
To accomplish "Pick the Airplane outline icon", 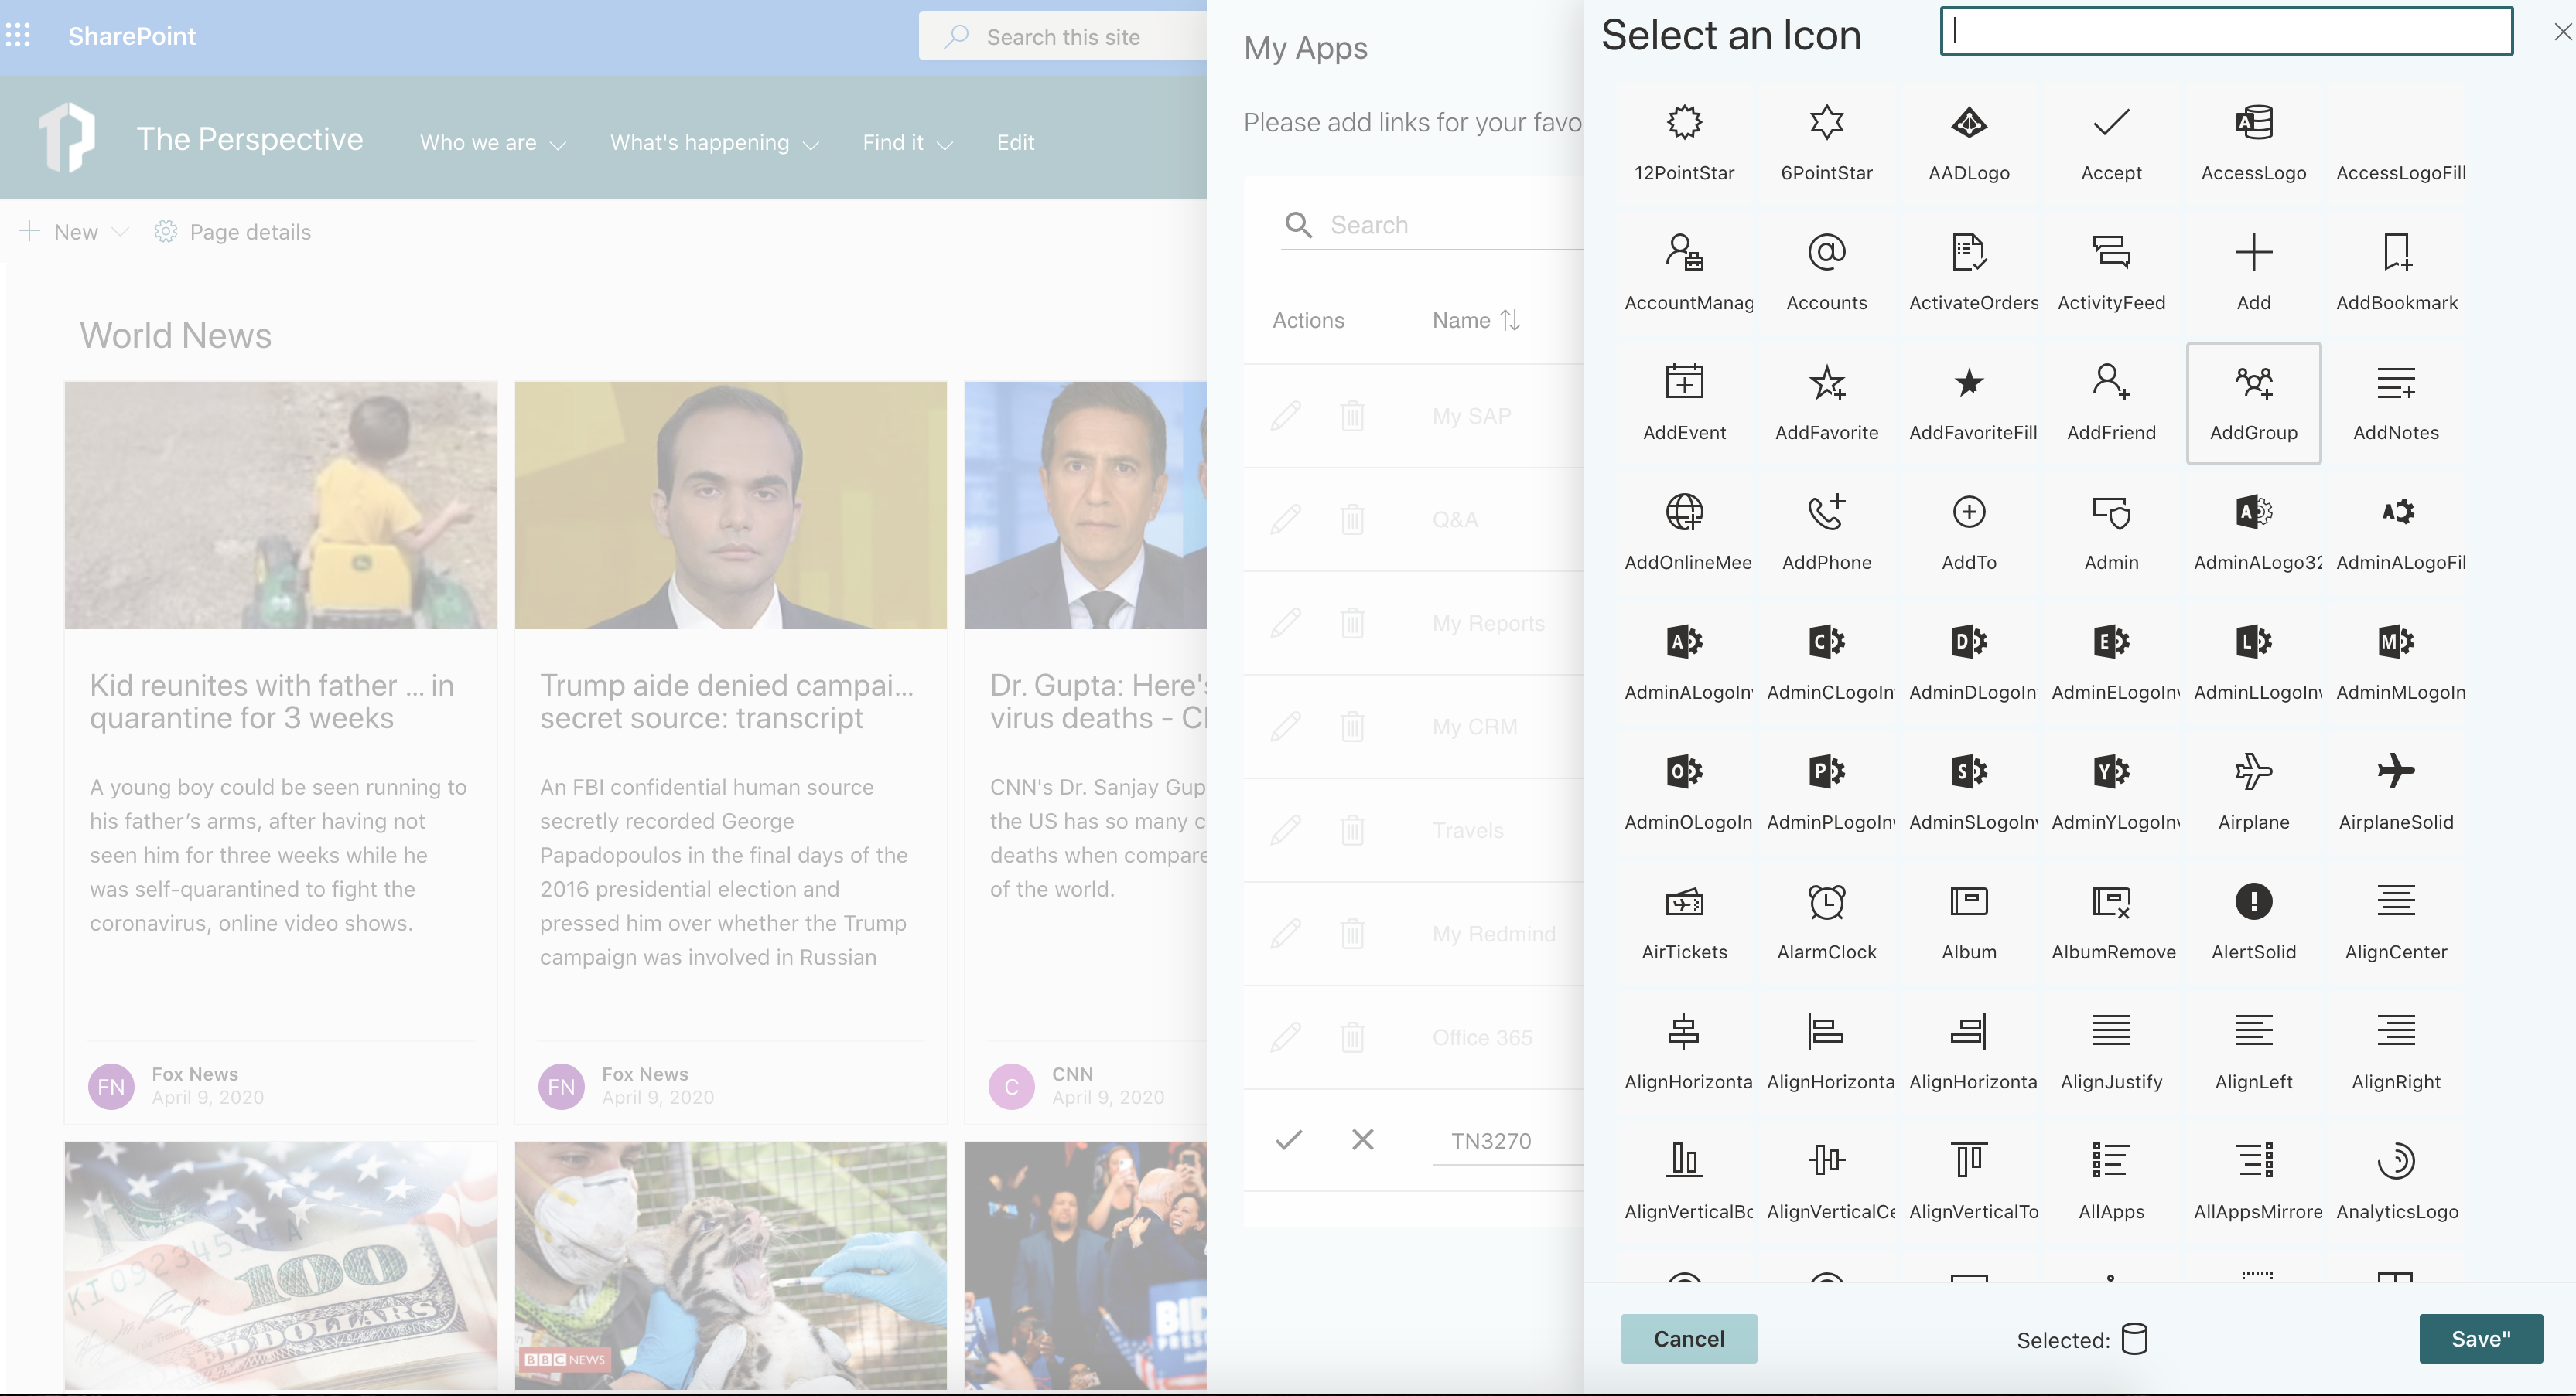I will [2254, 792].
